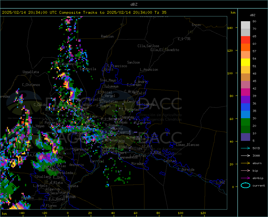Click the TUNUYAN label
Viewport: 268px width, 217px height.
69,197
